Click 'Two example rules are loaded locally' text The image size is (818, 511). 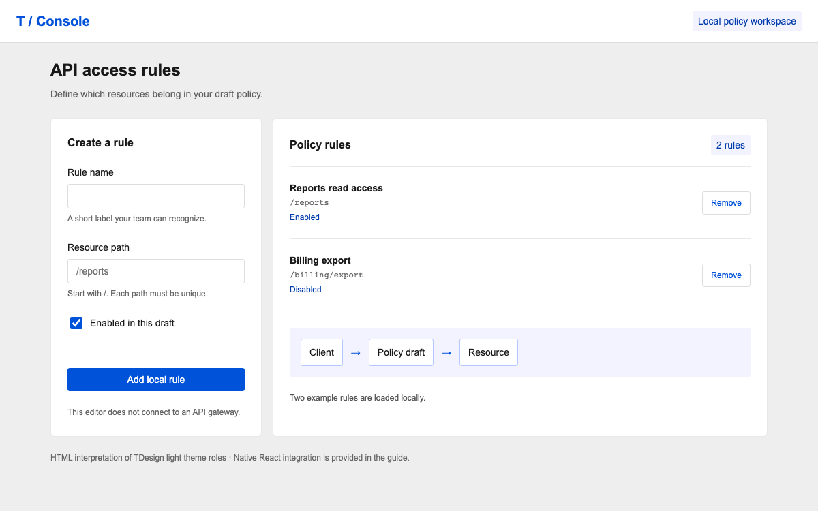[357, 398]
